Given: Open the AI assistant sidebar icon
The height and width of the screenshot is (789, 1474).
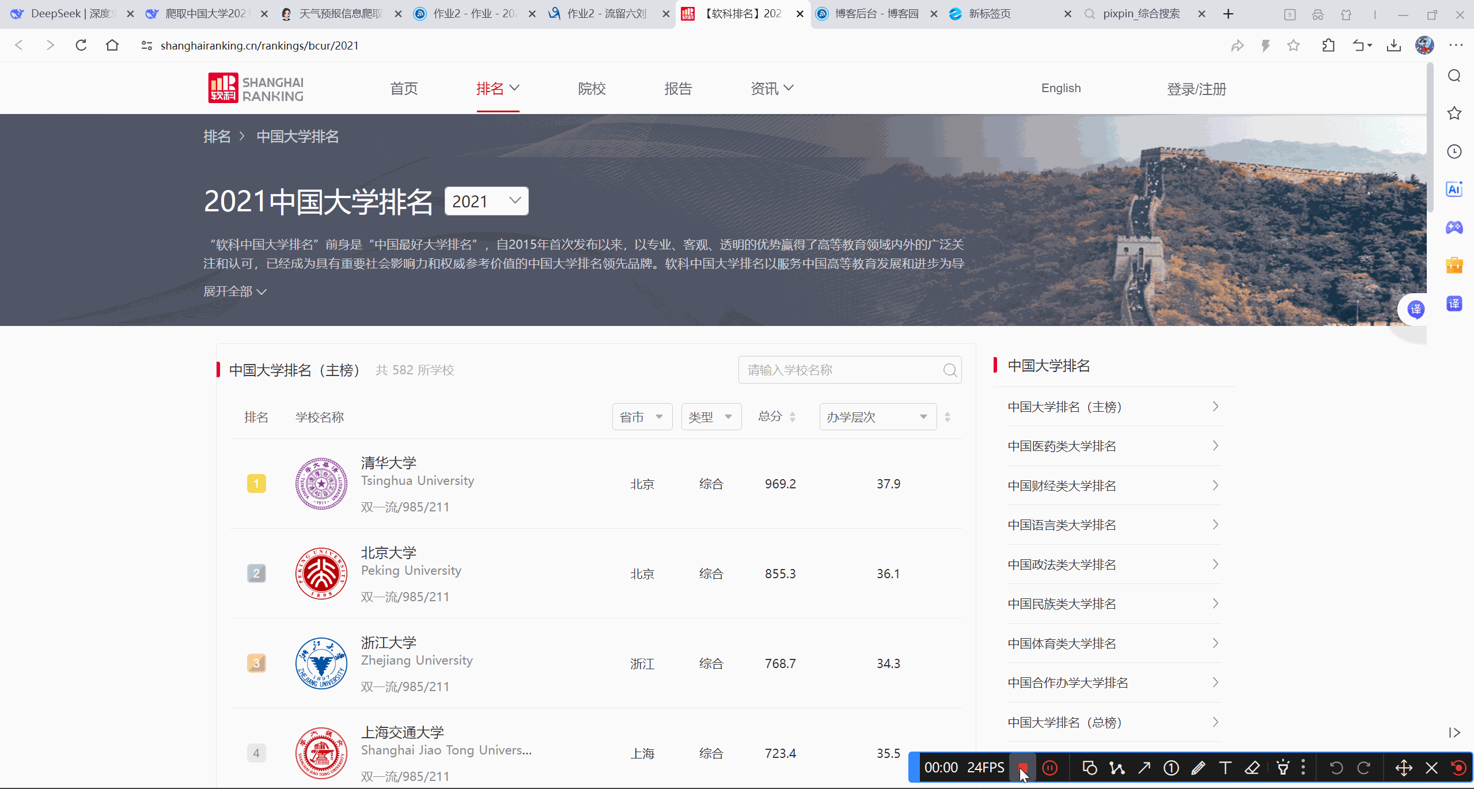Looking at the screenshot, I should click(1454, 189).
